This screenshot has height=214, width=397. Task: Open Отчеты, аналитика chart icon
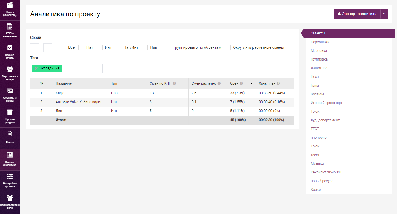click(x=10, y=155)
